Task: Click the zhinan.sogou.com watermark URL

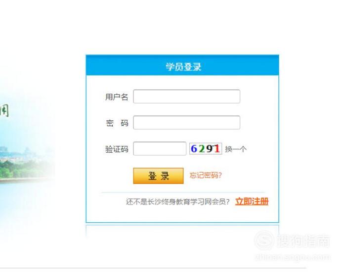Action: tap(292, 257)
